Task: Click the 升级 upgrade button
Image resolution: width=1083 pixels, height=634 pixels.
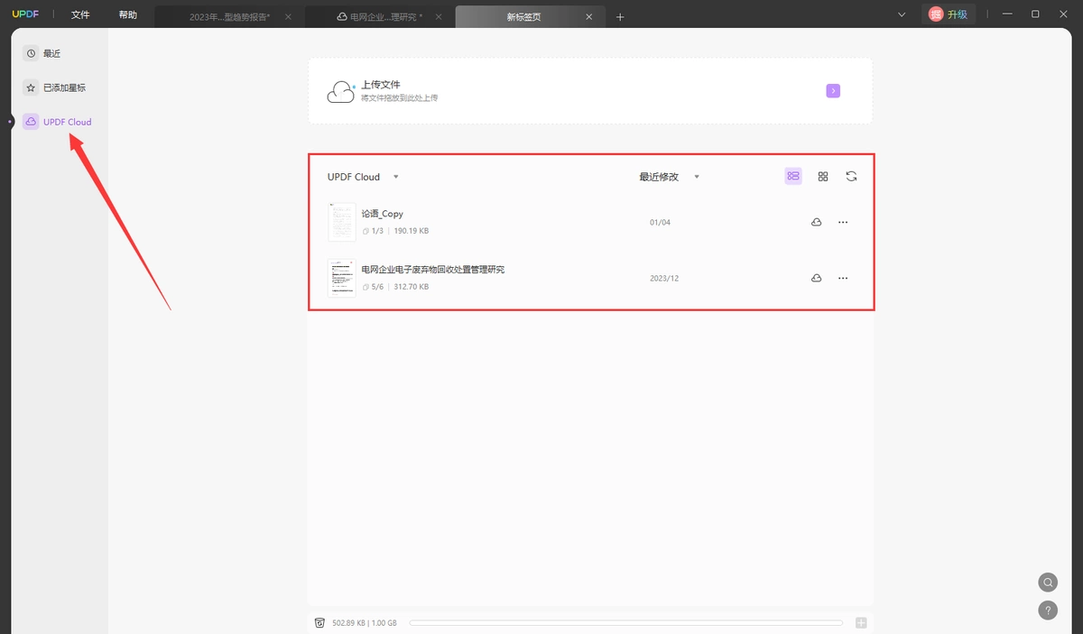Action: [x=957, y=14]
